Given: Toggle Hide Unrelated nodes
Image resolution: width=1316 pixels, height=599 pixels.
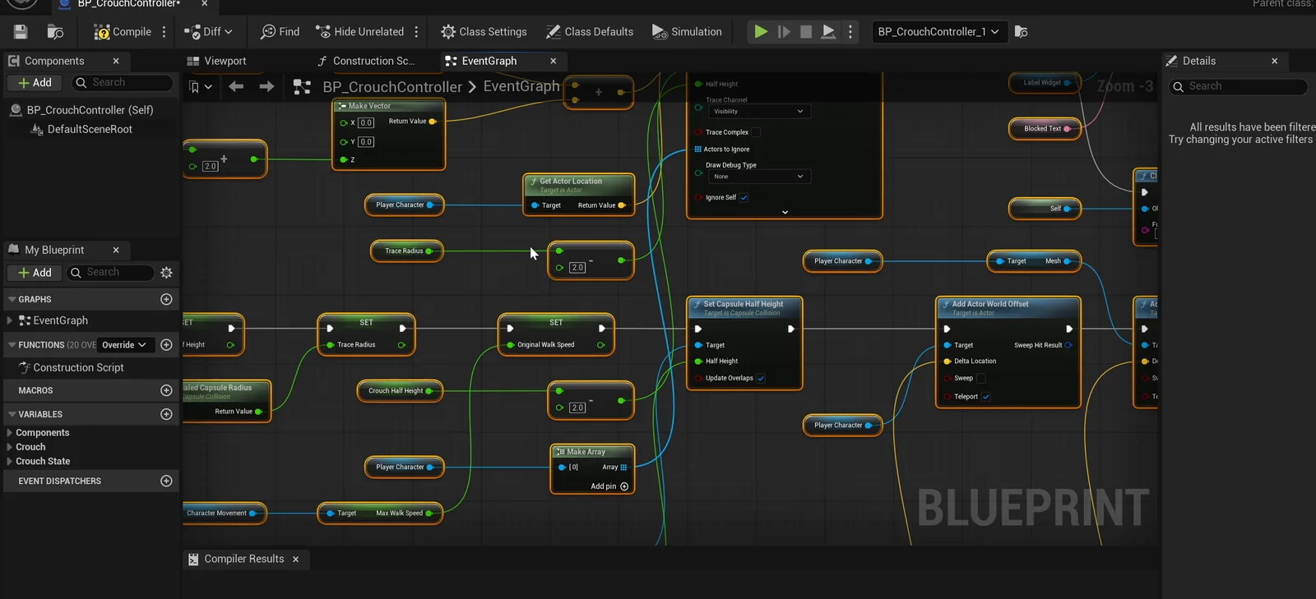Looking at the screenshot, I should tap(360, 32).
